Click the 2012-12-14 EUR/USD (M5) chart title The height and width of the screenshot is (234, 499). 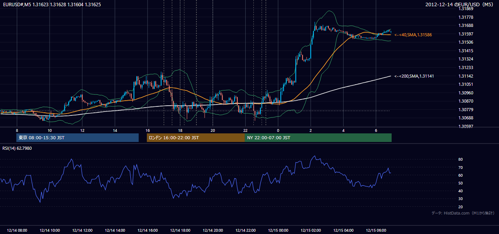coord(460,4)
